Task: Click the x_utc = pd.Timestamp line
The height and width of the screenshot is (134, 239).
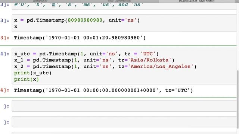Action: pyautogui.click(x=86, y=54)
